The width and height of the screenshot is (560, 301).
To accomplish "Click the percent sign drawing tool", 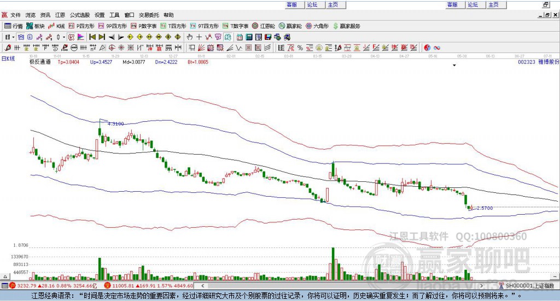I will [300, 48].
